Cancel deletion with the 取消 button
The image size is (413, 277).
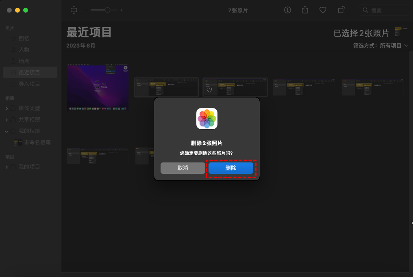coord(183,168)
